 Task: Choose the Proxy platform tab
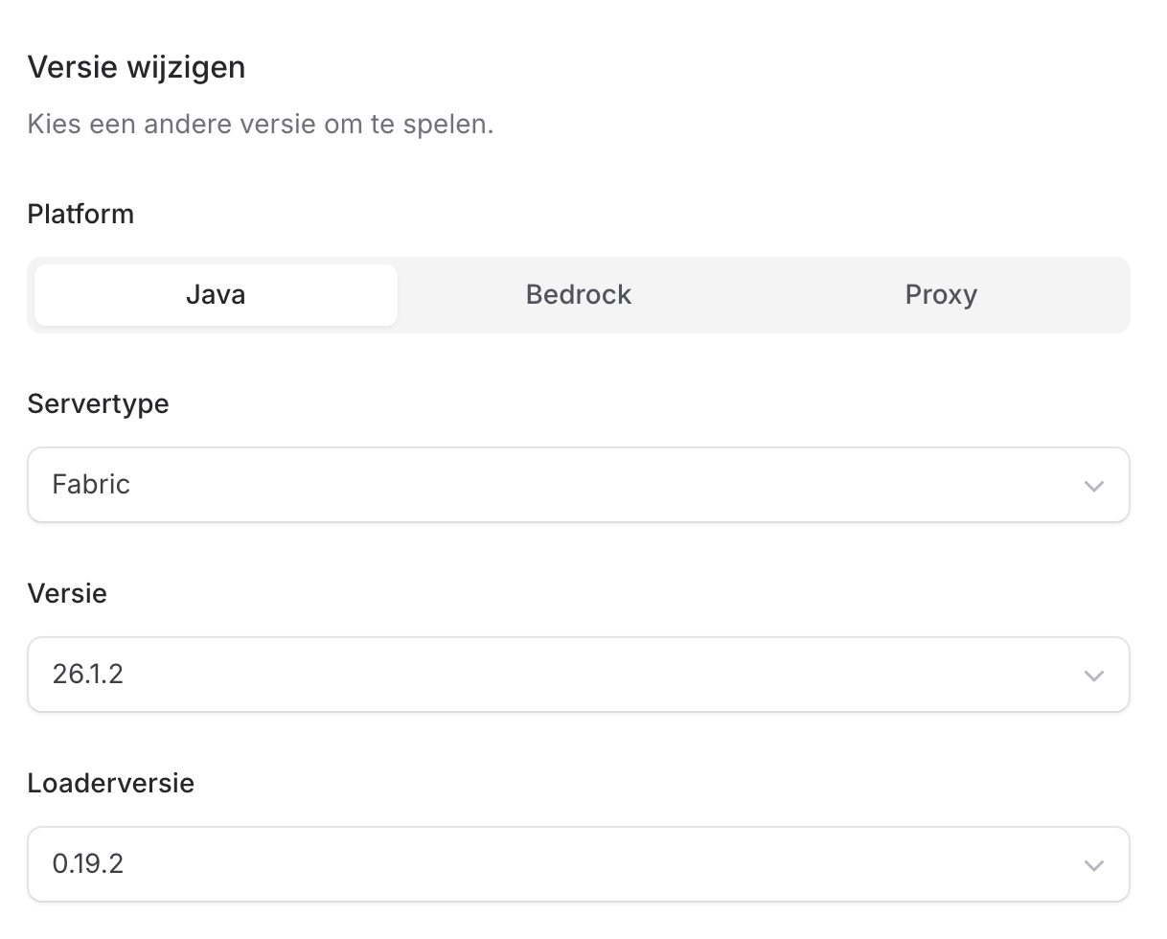pyautogui.click(x=941, y=295)
